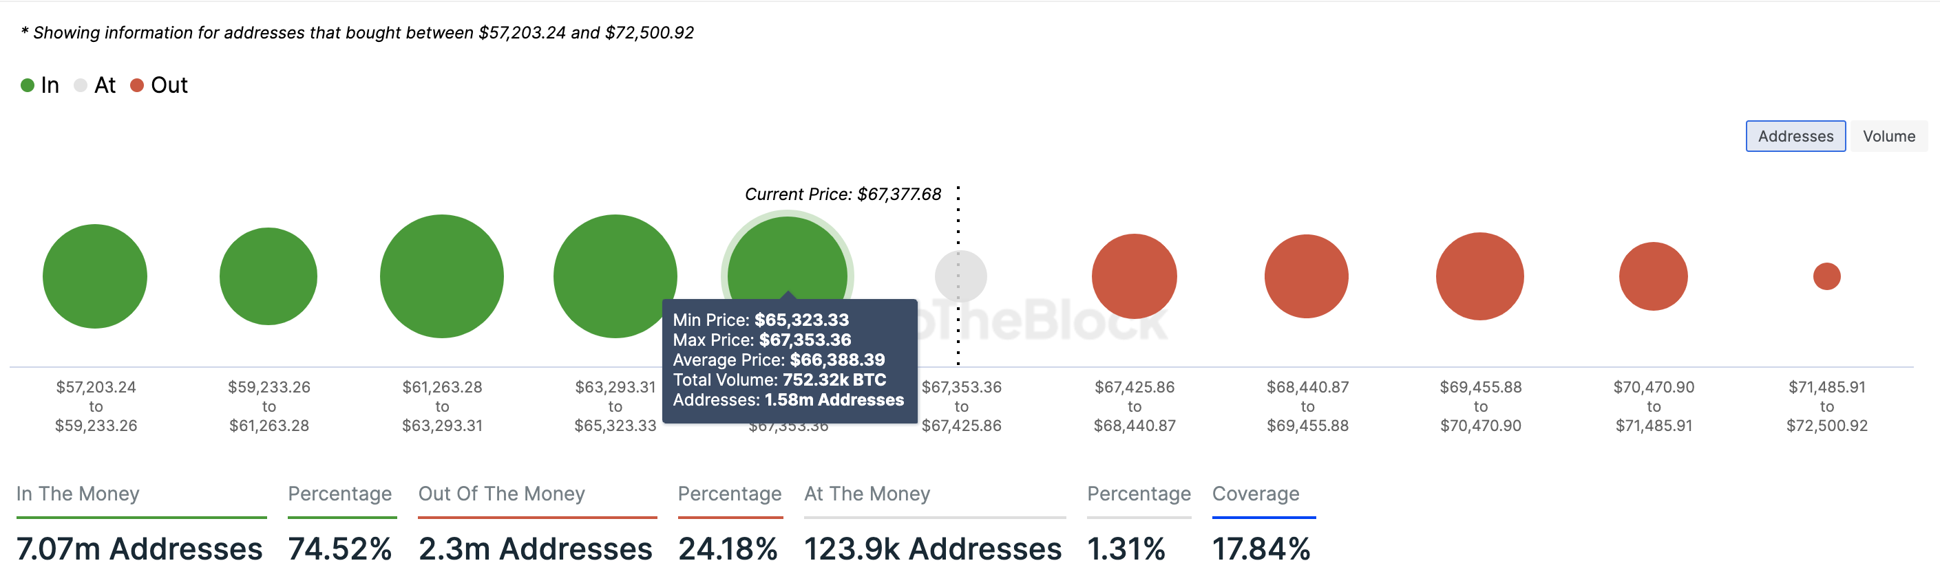Image resolution: width=1940 pixels, height=585 pixels.
Task: Click the green bubble for $61,263.28 to $63,293.31
Action: [x=441, y=276]
